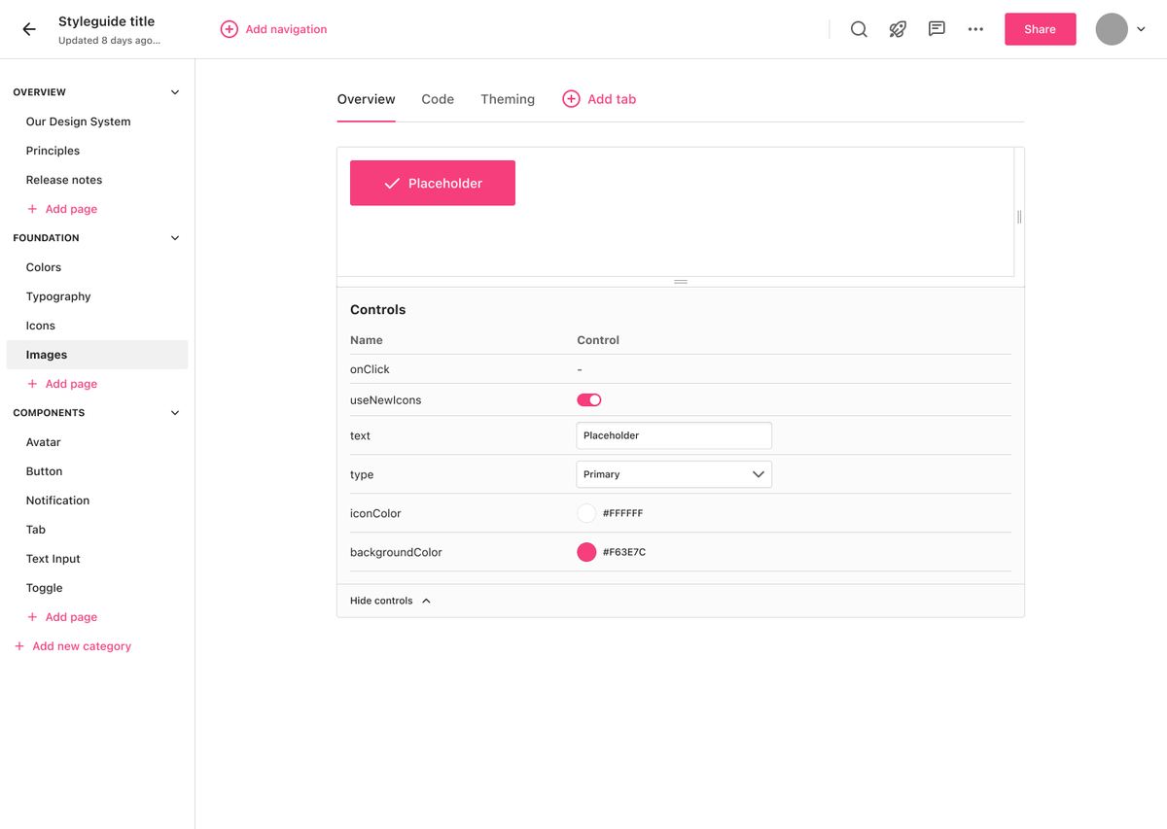Click the Placeholder preview button

[433, 183]
